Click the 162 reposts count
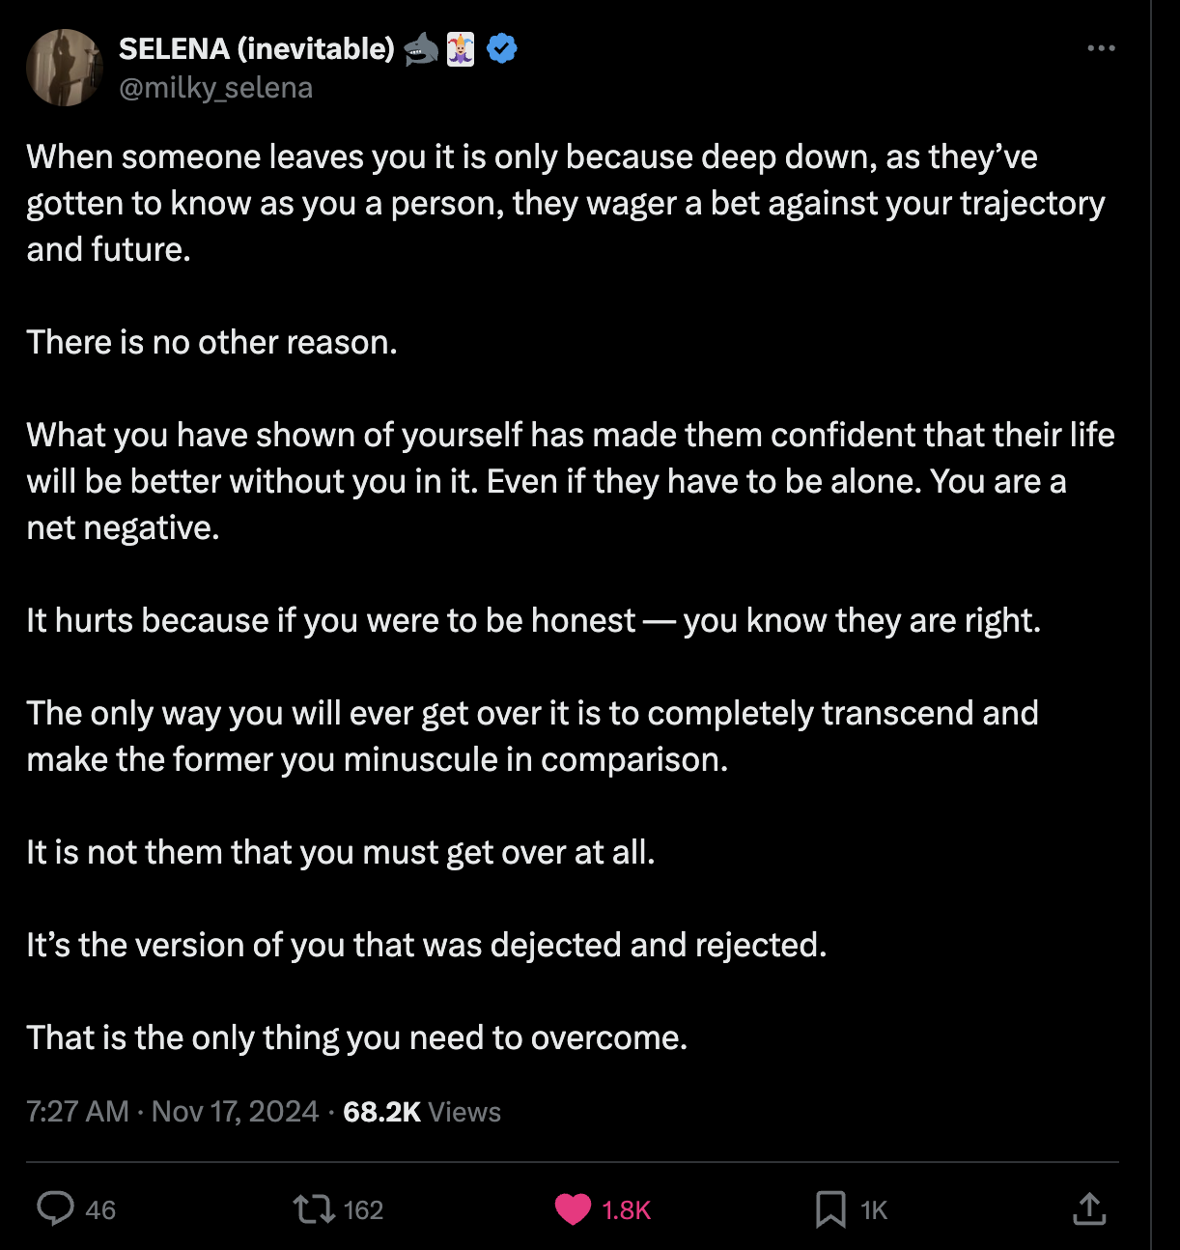Screen dimensions: 1180x1250 [363, 1210]
